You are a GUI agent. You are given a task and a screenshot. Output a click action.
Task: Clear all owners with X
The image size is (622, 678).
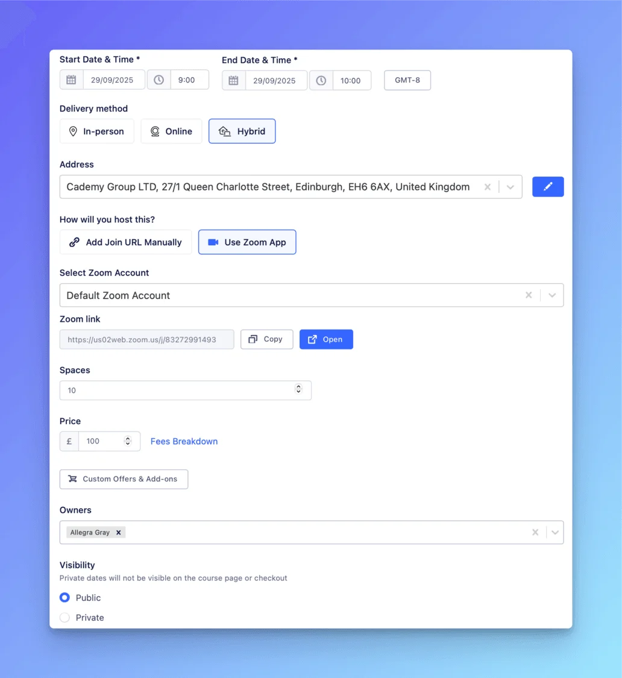click(x=535, y=532)
